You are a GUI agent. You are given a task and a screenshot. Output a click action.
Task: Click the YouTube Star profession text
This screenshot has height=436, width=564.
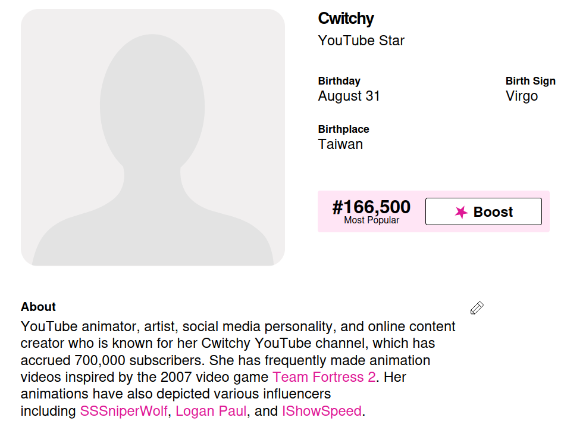tap(361, 41)
